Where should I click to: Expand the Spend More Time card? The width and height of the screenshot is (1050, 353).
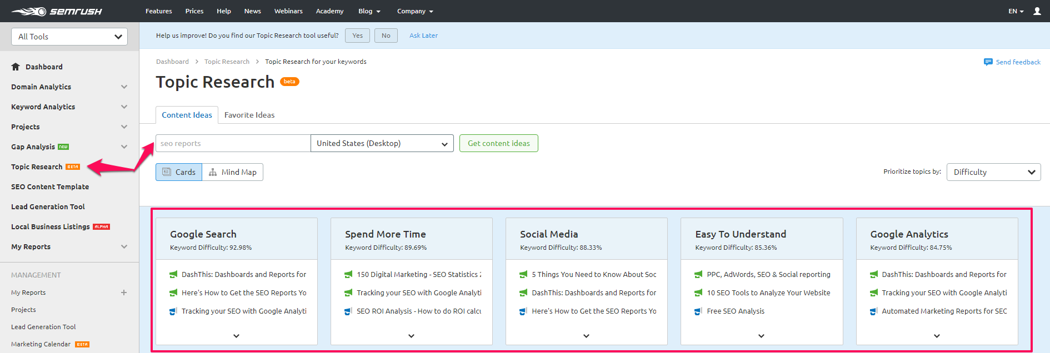(x=411, y=336)
